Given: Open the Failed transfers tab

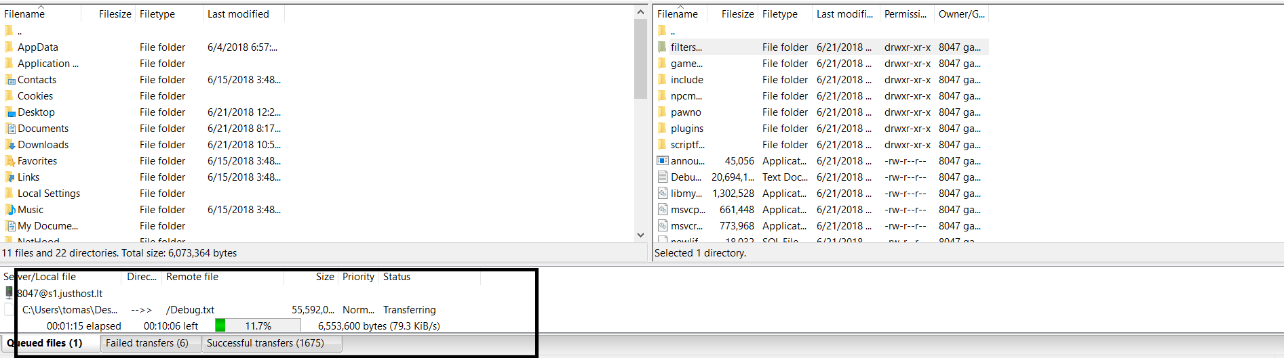Looking at the screenshot, I should tap(151, 344).
